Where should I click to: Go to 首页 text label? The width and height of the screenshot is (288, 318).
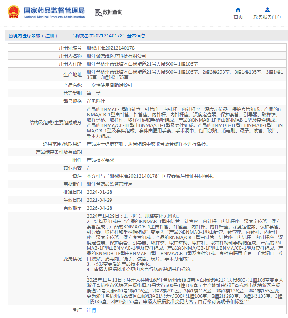[x=238, y=17]
